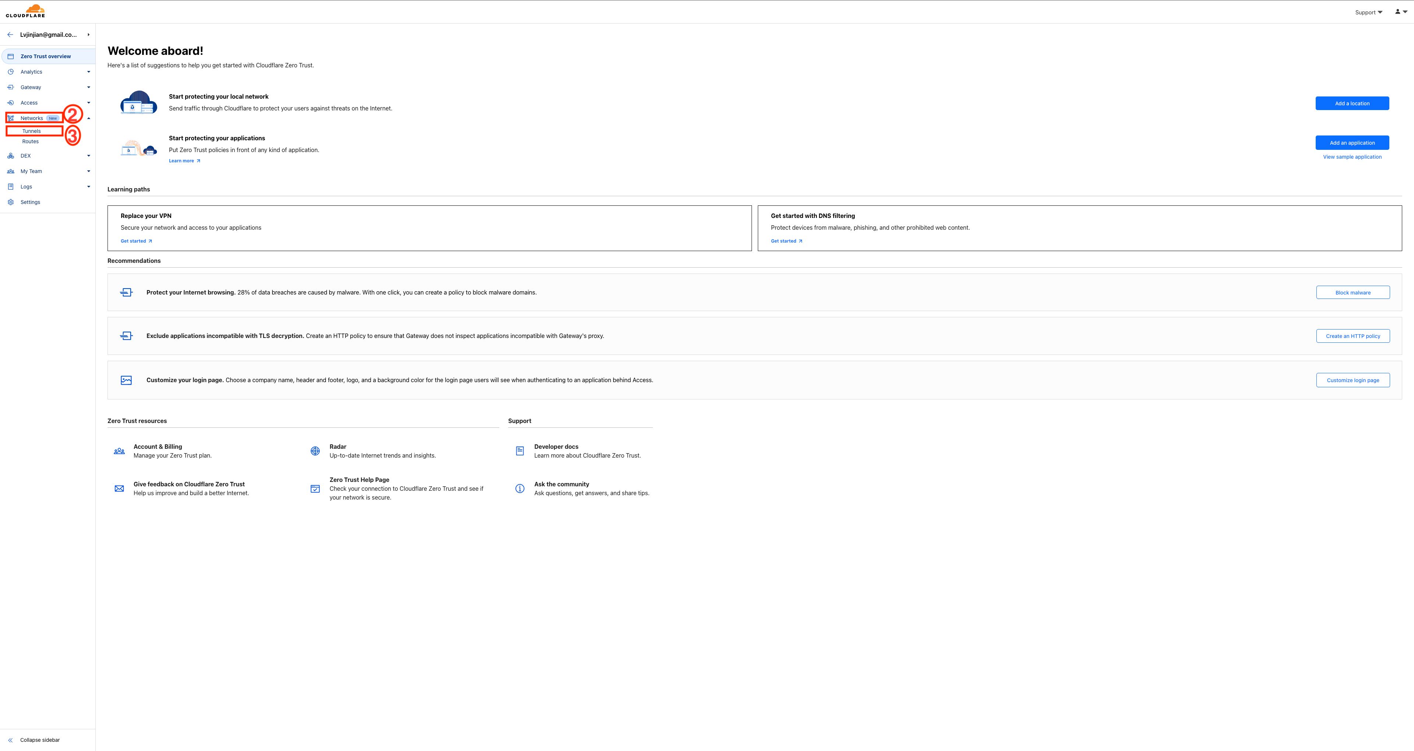
Task: Click the Customize login page image icon
Action: click(x=126, y=380)
